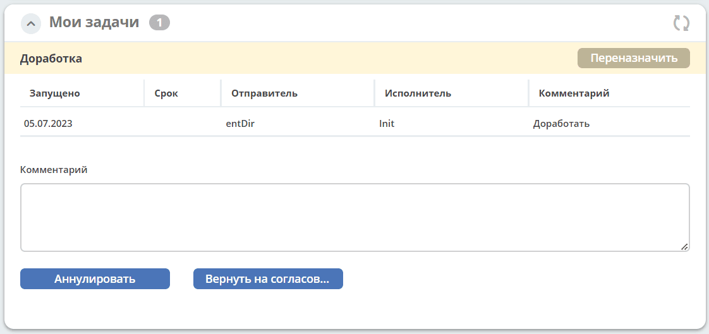Click the Срок column header

(166, 93)
